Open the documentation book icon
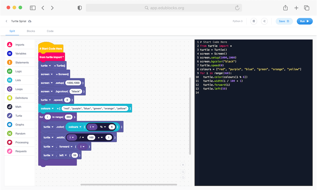Viewport: 317px width, 190px height. coord(254,21)
